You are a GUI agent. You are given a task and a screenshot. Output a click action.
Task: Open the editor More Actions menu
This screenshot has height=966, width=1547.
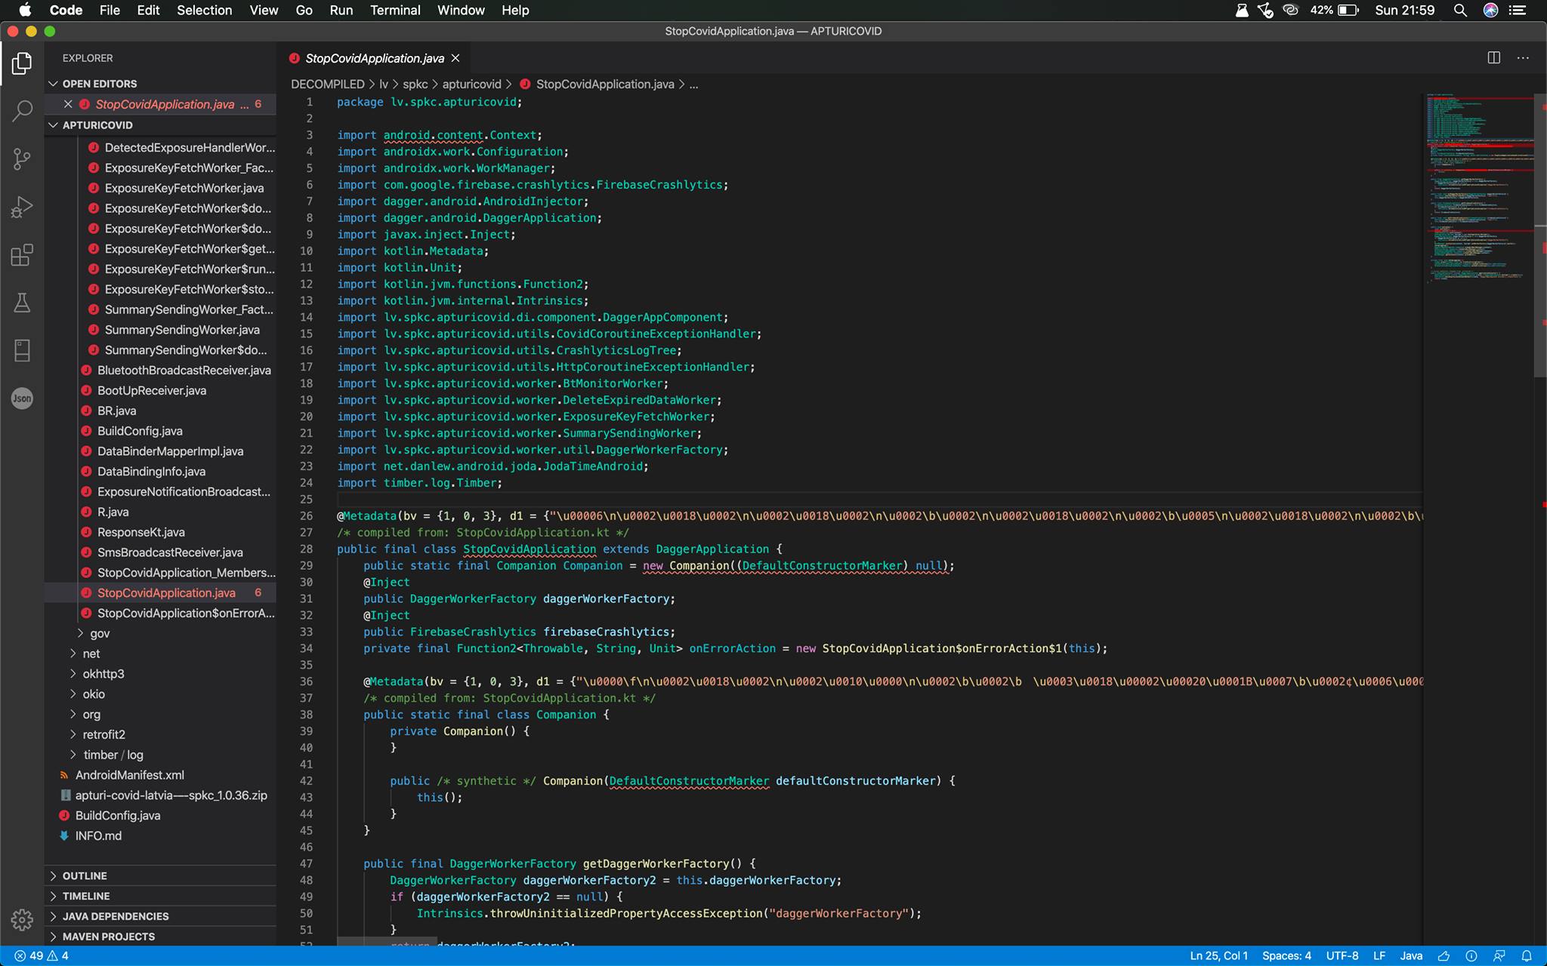1523,58
